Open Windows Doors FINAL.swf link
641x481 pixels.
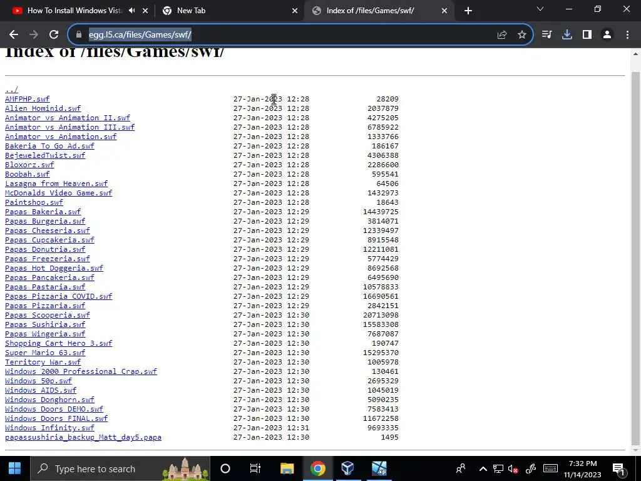click(x=56, y=419)
